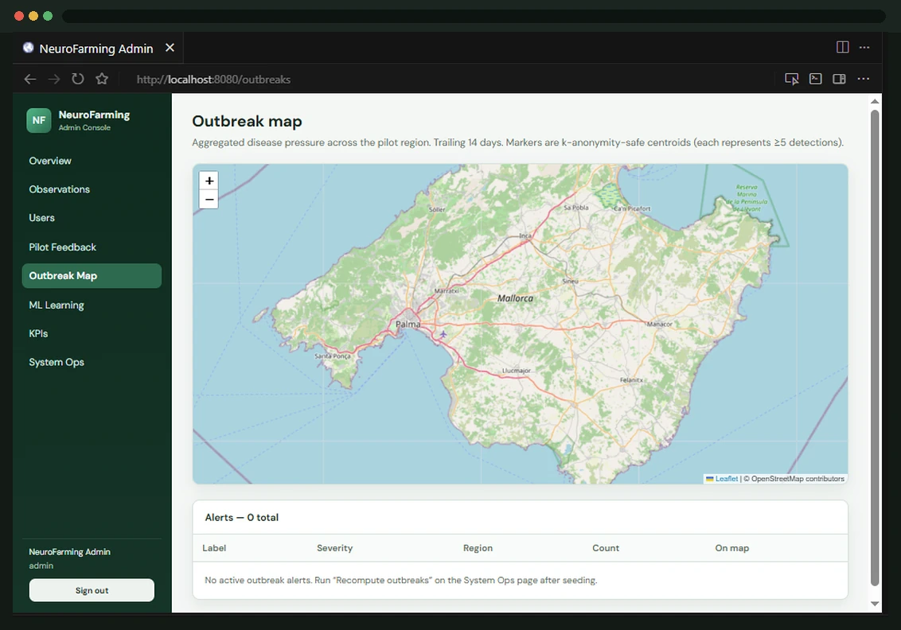Click the airport plane symbol near Palma

tap(443, 333)
